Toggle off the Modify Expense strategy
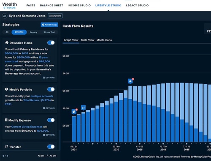Viewport: 211px width, 161px height. 51,120
